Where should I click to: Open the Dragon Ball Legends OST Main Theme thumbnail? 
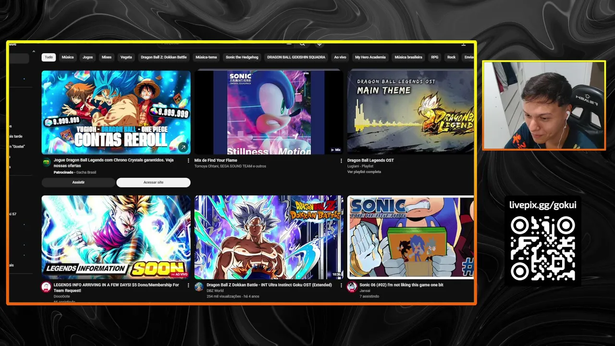pyautogui.click(x=410, y=112)
